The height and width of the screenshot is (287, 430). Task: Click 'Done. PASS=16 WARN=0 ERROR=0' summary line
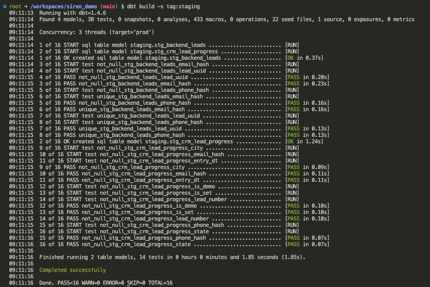pos(106,282)
